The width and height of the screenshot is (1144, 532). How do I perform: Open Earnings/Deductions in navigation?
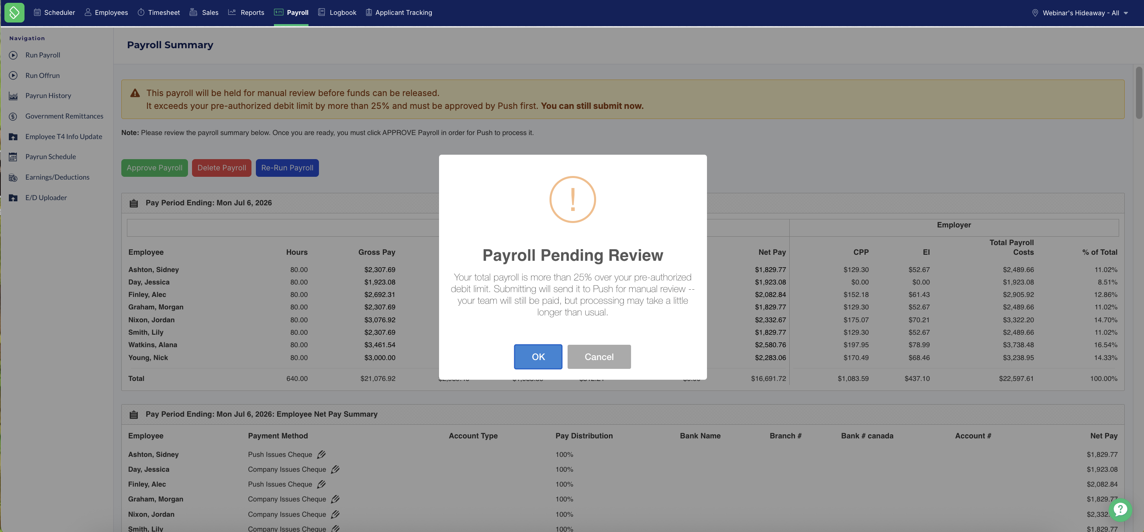[57, 177]
